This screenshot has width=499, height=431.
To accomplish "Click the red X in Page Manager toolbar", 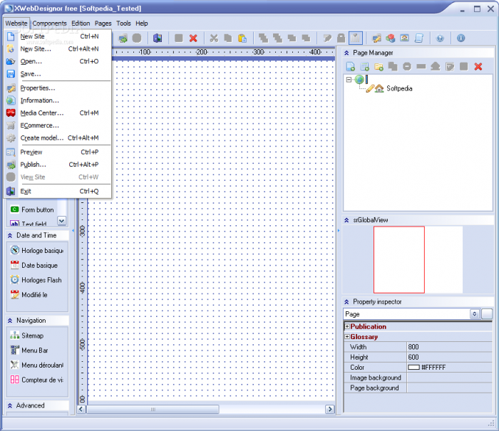I will pos(478,66).
